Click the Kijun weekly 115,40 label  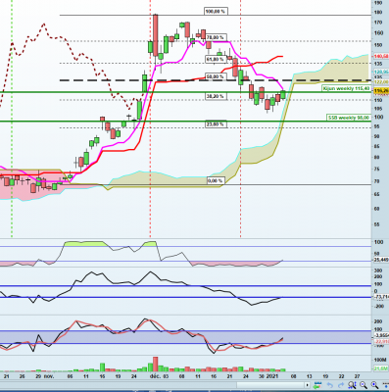pyautogui.click(x=347, y=88)
